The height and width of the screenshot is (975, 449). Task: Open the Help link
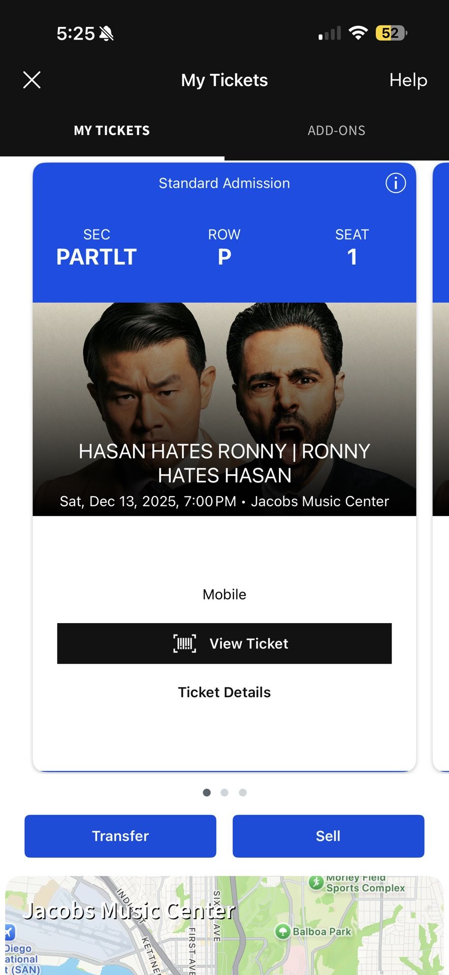[x=408, y=80]
